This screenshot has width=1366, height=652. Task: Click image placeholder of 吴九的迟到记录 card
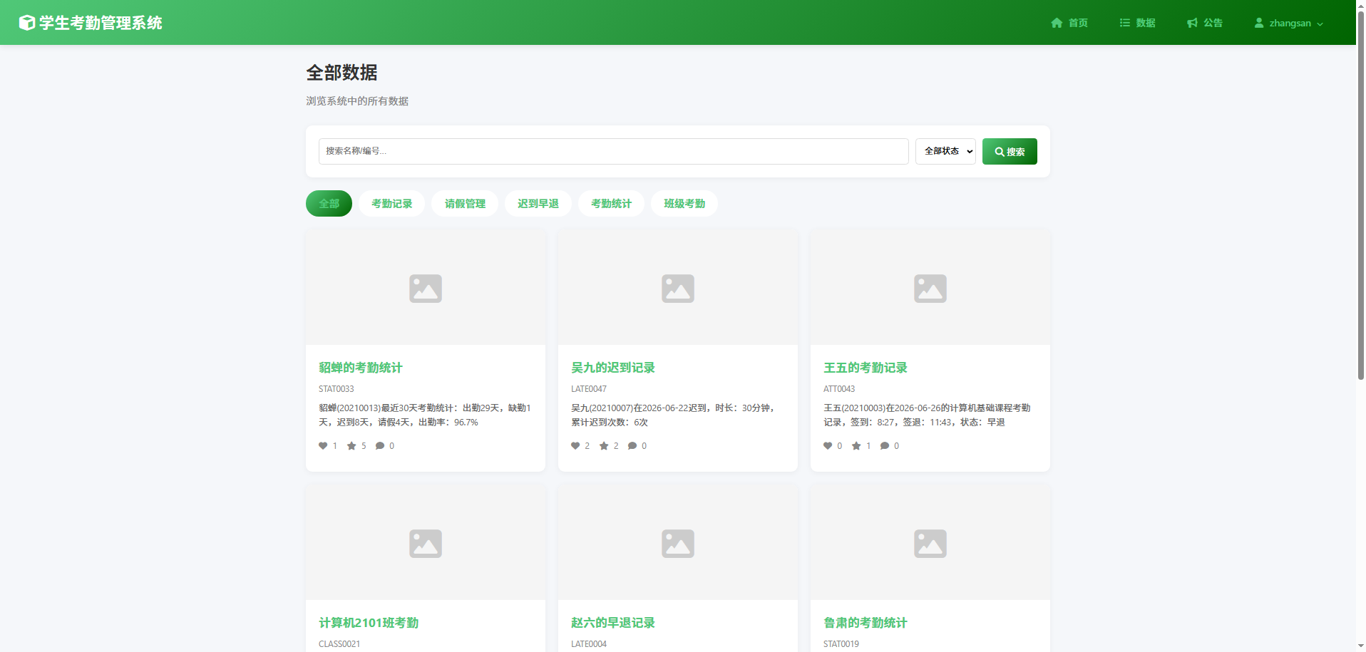point(678,288)
